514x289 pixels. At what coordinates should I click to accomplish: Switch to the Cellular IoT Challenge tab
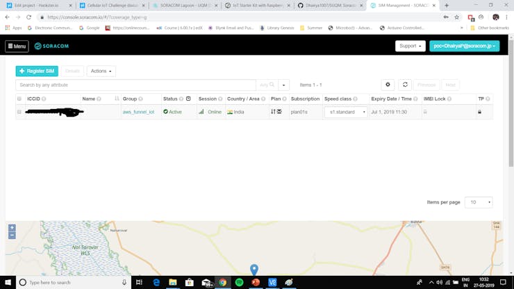click(x=113, y=6)
